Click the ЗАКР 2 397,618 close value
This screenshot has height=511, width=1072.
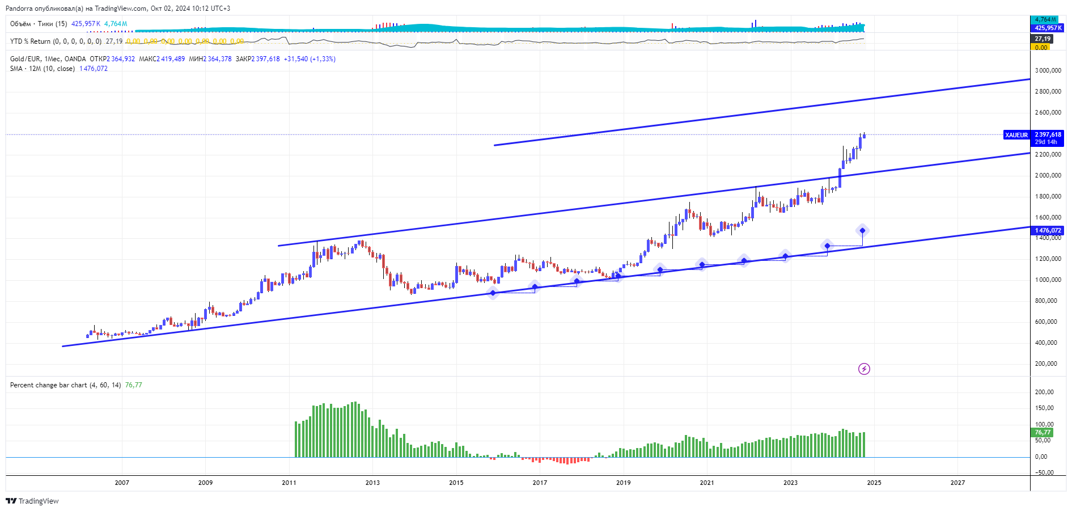258,59
